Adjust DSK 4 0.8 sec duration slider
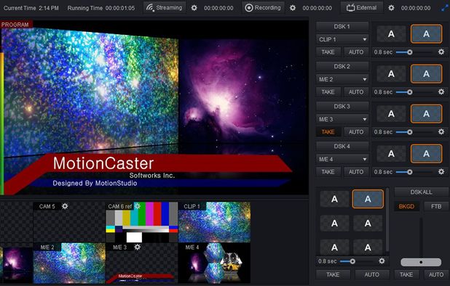 [x=414, y=171]
